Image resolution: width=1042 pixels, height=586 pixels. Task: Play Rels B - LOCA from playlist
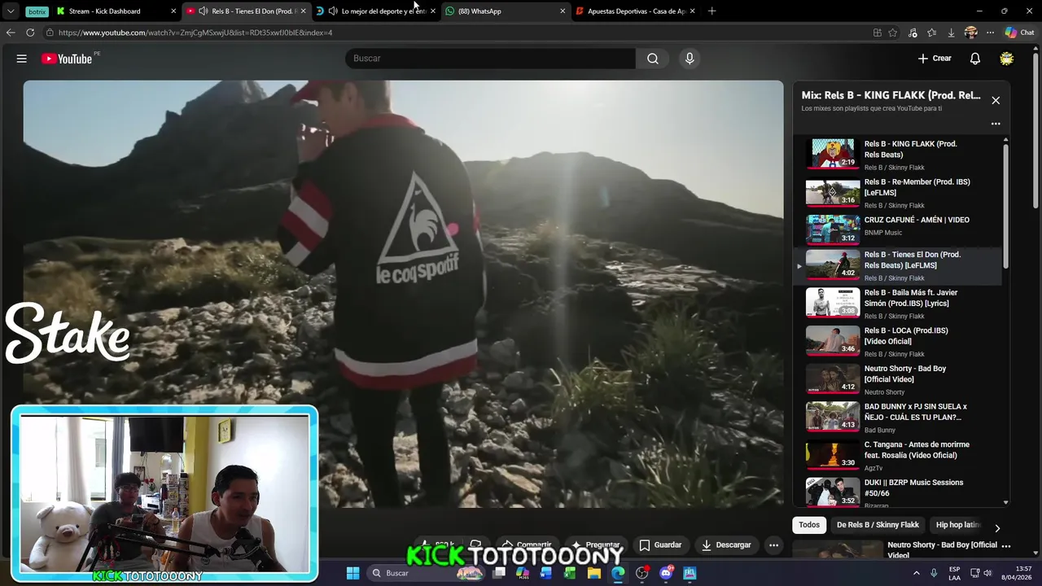[897, 341]
